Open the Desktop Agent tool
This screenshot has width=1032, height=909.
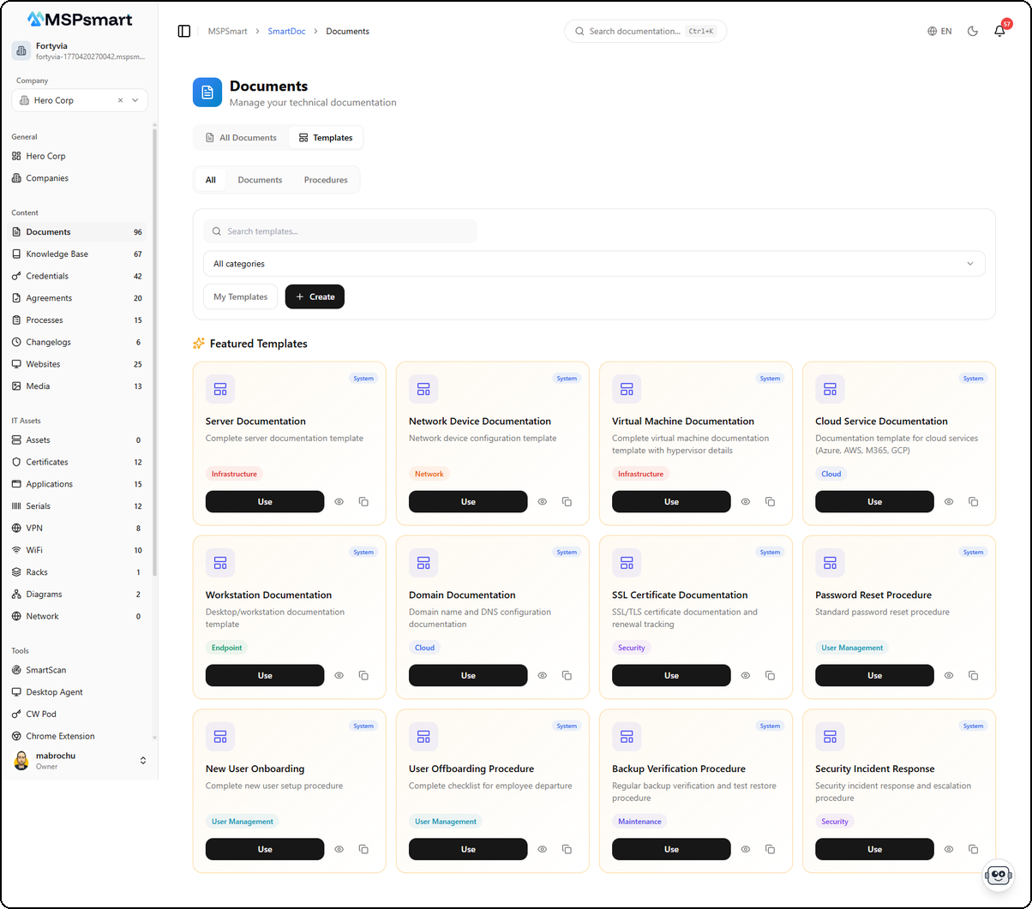coord(57,691)
